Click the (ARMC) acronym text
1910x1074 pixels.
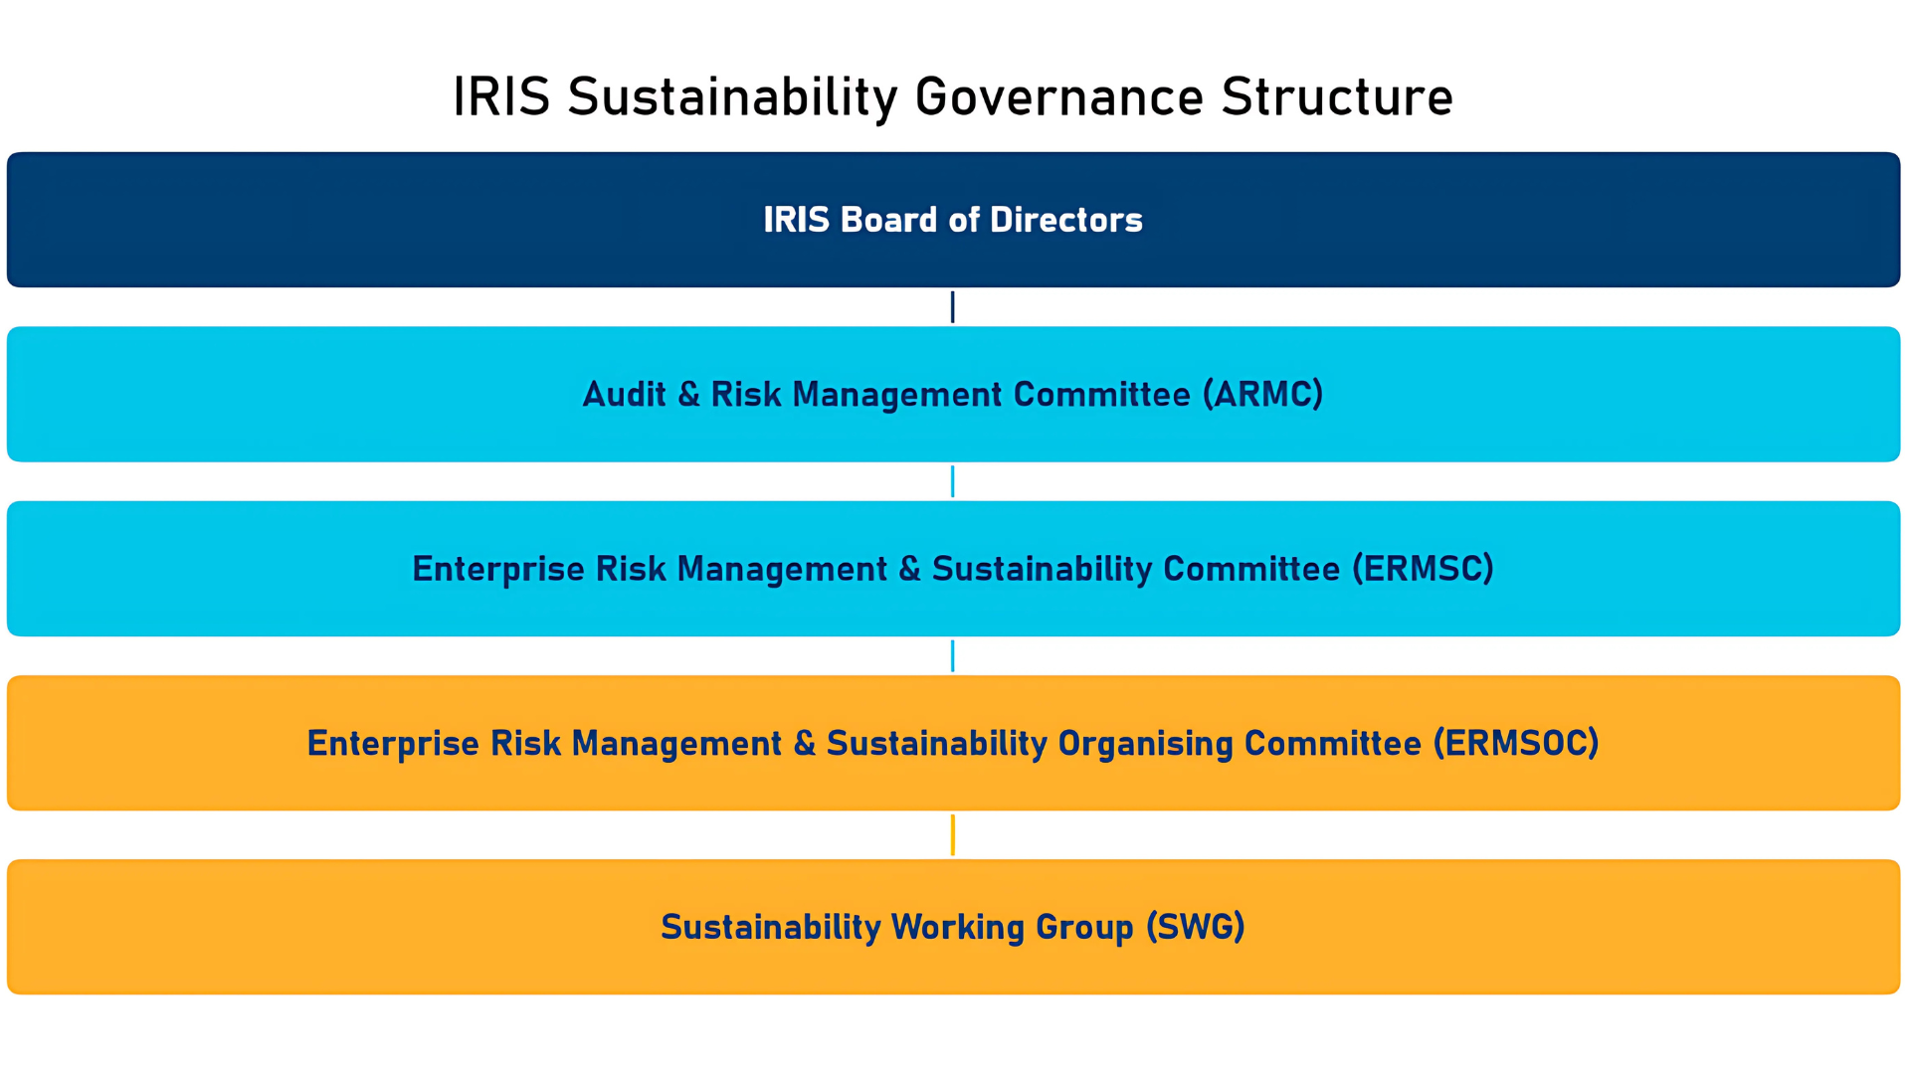tap(1262, 395)
